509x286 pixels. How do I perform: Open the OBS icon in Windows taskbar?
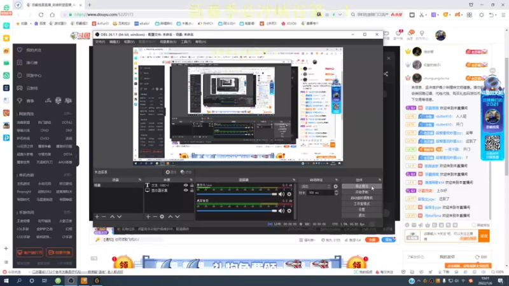click(x=71, y=281)
